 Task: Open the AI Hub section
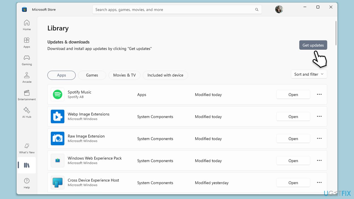[x=27, y=112]
